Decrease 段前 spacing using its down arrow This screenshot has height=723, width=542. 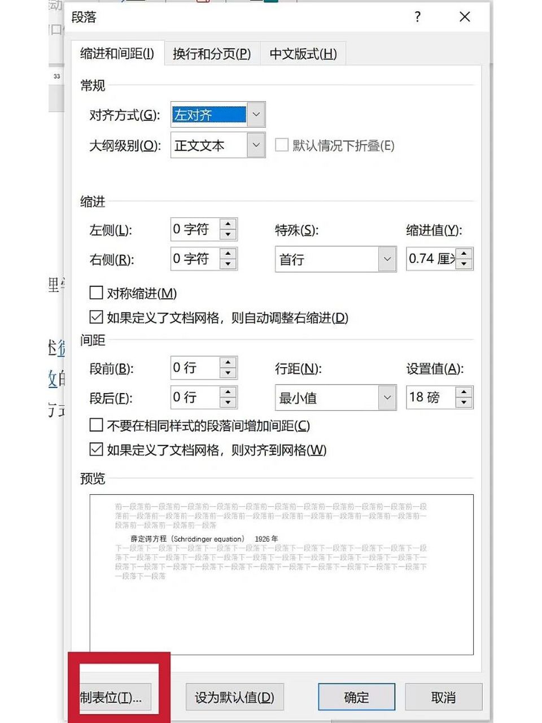click(x=228, y=373)
